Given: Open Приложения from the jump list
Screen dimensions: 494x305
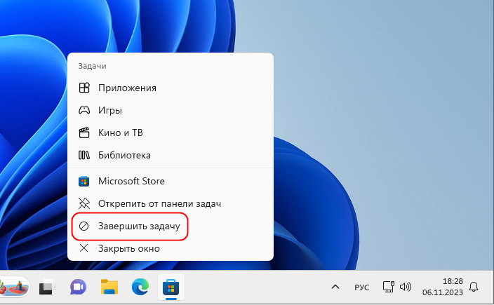Looking at the screenshot, I should (x=170, y=88).
